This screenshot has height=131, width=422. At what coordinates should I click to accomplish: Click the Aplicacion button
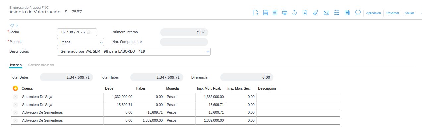pyautogui.click(x=373, y=13)
